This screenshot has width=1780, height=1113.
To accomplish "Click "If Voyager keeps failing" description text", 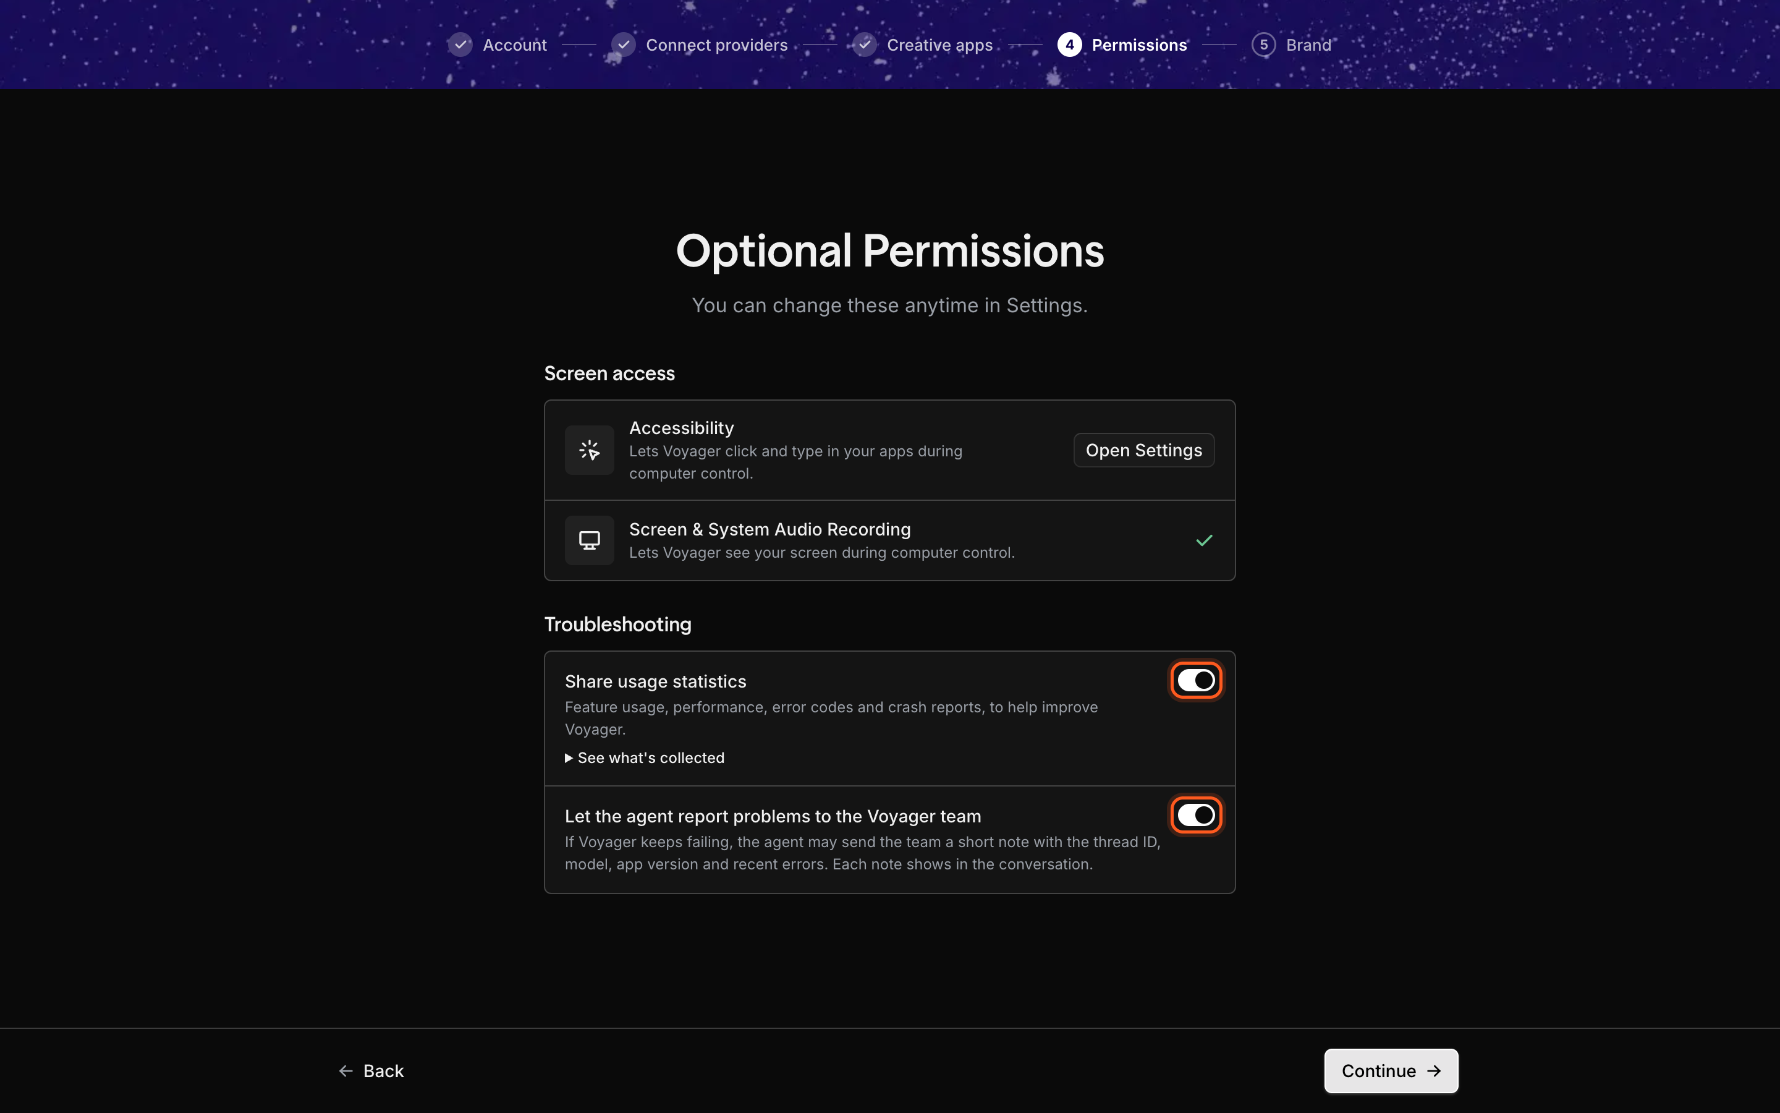I will pos(863,853).
